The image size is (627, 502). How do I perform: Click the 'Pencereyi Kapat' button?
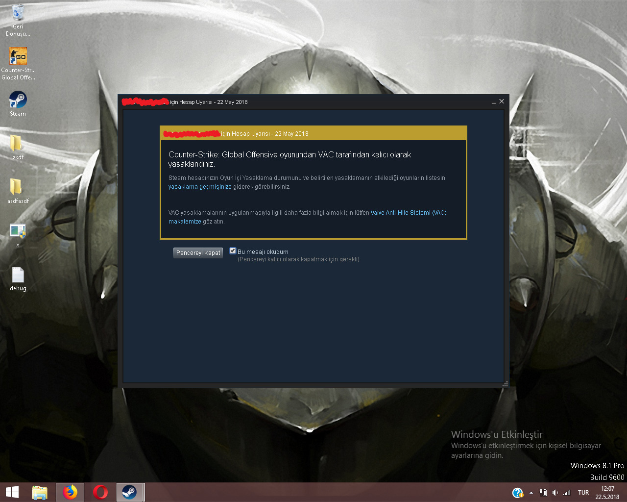(x=198, y=252)
